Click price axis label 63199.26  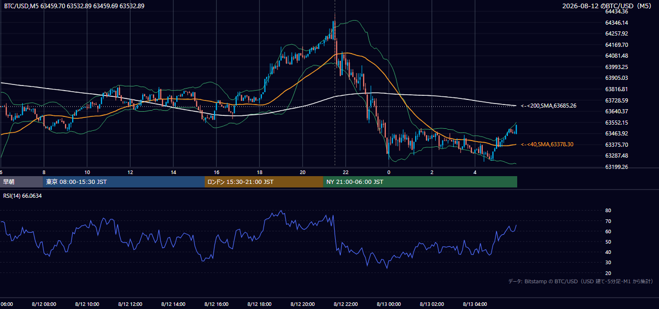[x=617, y=167]
